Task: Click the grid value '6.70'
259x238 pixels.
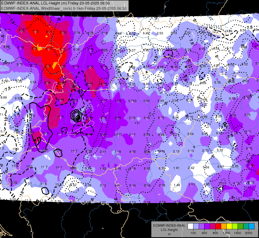Action: pyautogui.click(x=161, y=118)
